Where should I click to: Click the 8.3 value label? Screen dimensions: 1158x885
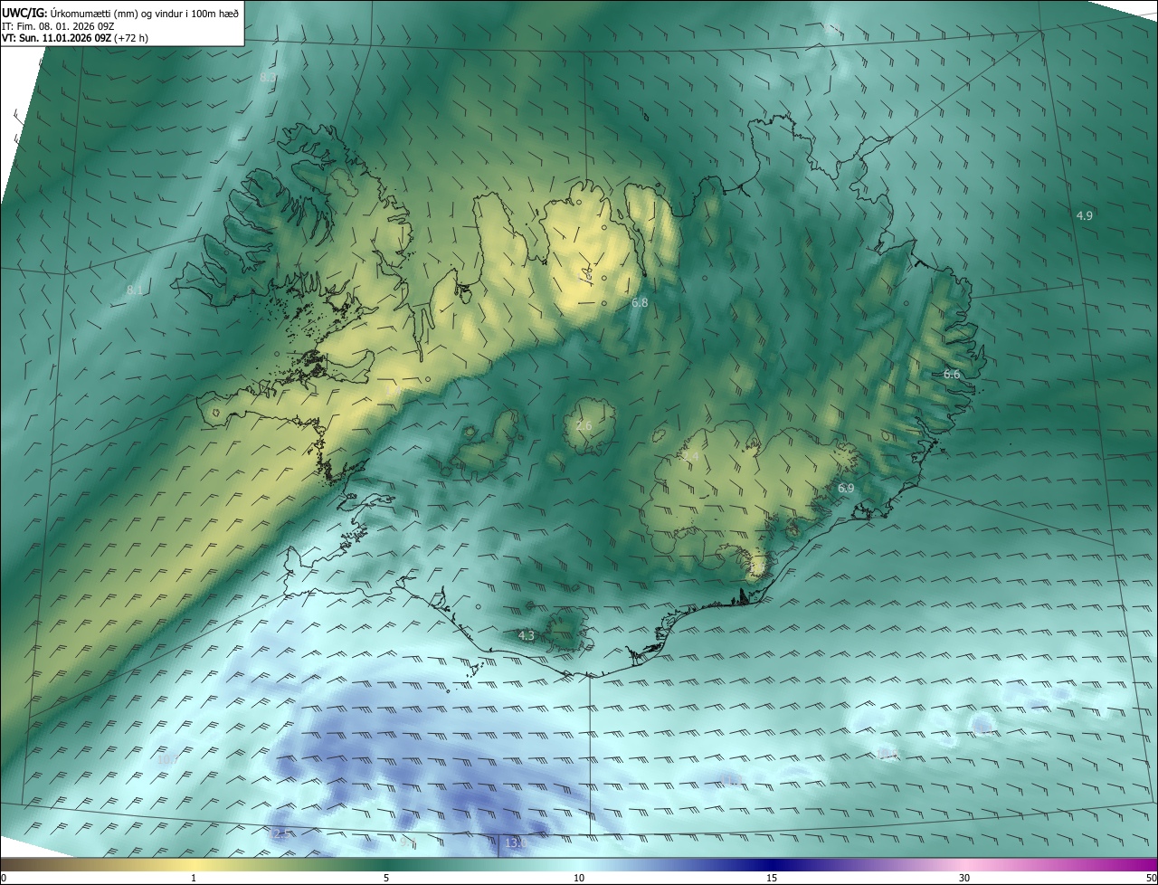click(x=269, y=78)
